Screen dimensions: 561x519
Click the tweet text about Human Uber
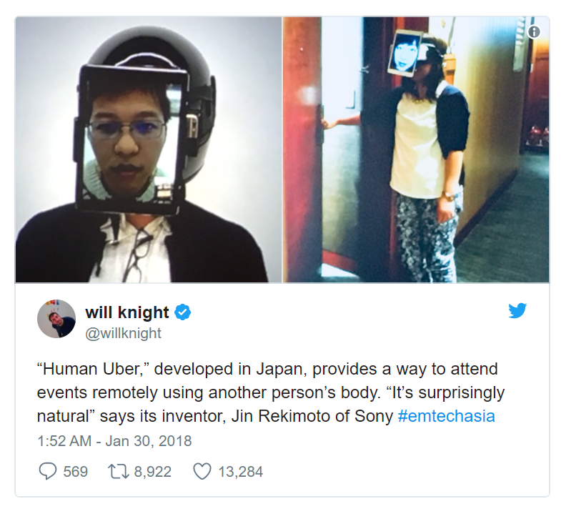[x=271, y=392]
